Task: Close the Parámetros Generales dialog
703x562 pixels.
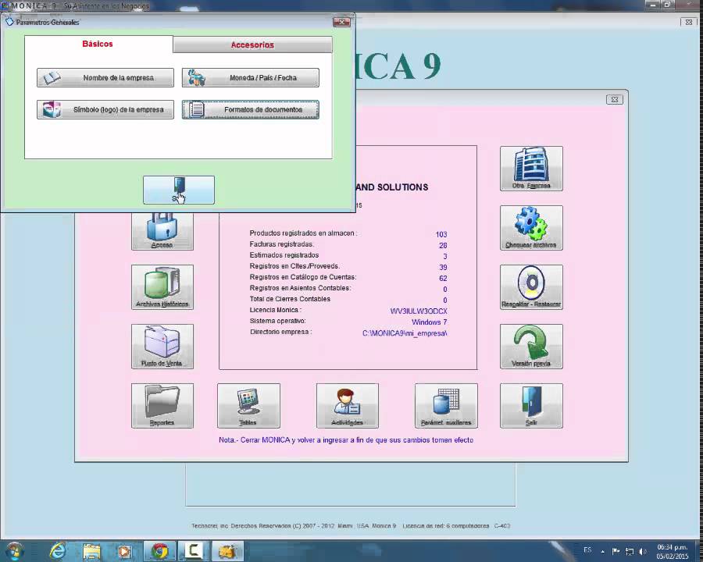Action: tap(341, 22)
